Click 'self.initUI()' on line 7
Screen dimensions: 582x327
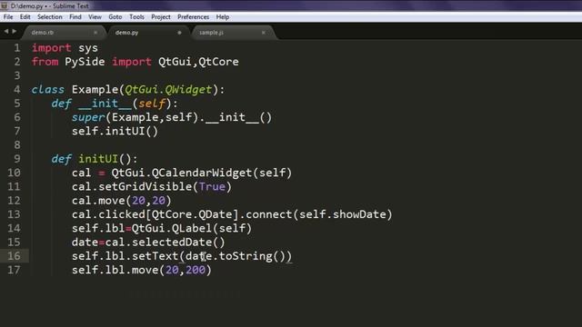[x=115, y=131]
